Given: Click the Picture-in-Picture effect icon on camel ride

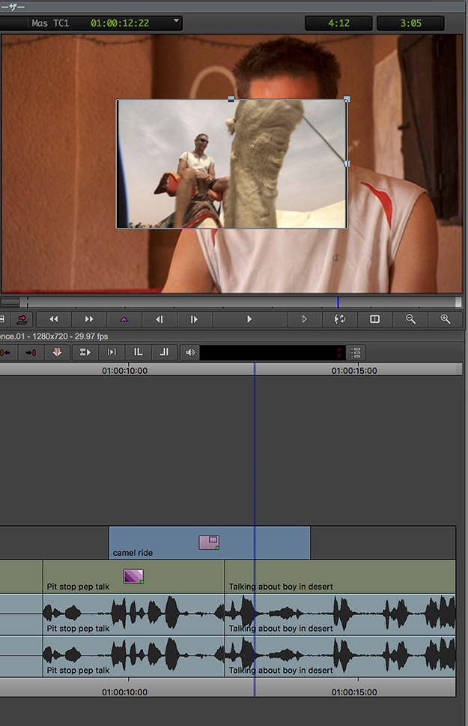Looking at the screenshot, I should (x=209, y=542).
